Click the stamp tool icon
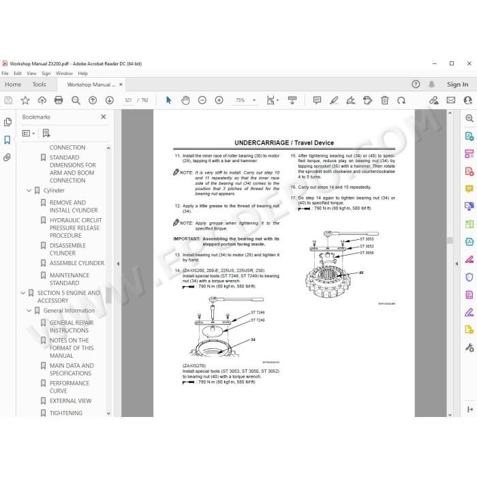The width and height of the screenshot is (477, 477). tap(367, 100)
